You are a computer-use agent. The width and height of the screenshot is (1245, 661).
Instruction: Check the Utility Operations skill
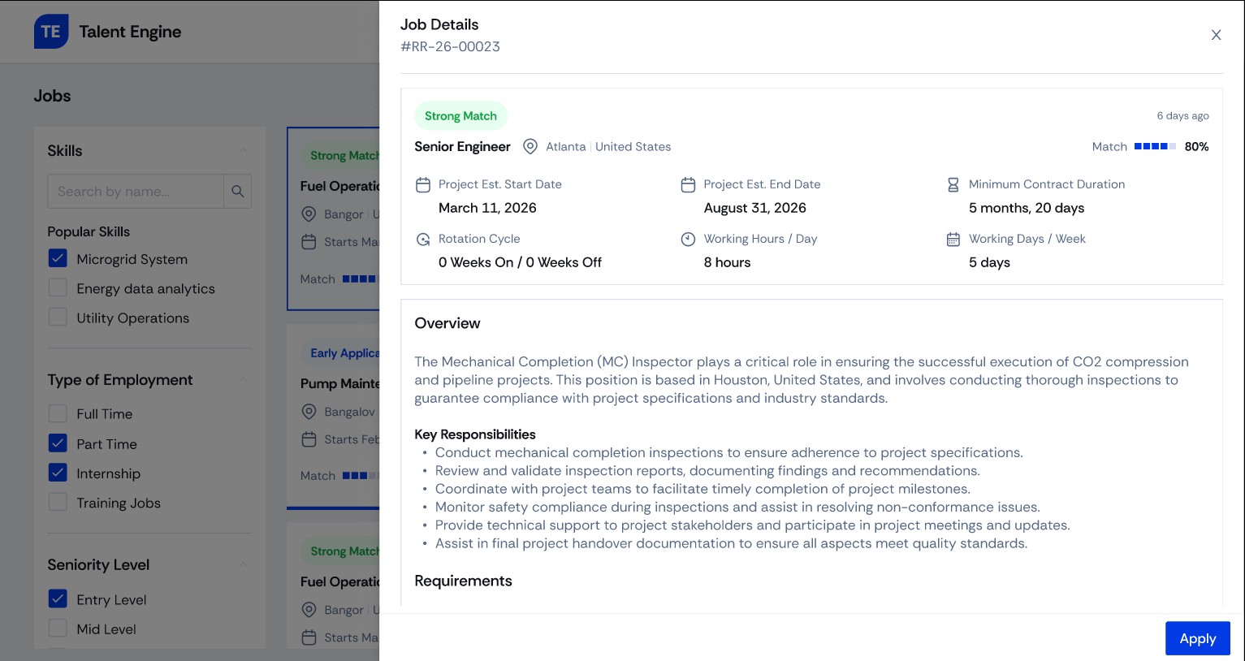tap(58, 317)
